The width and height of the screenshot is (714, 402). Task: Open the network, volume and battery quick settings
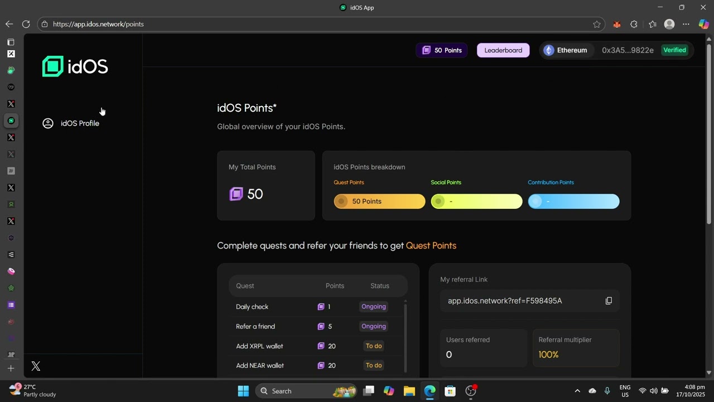pos(653,391)
